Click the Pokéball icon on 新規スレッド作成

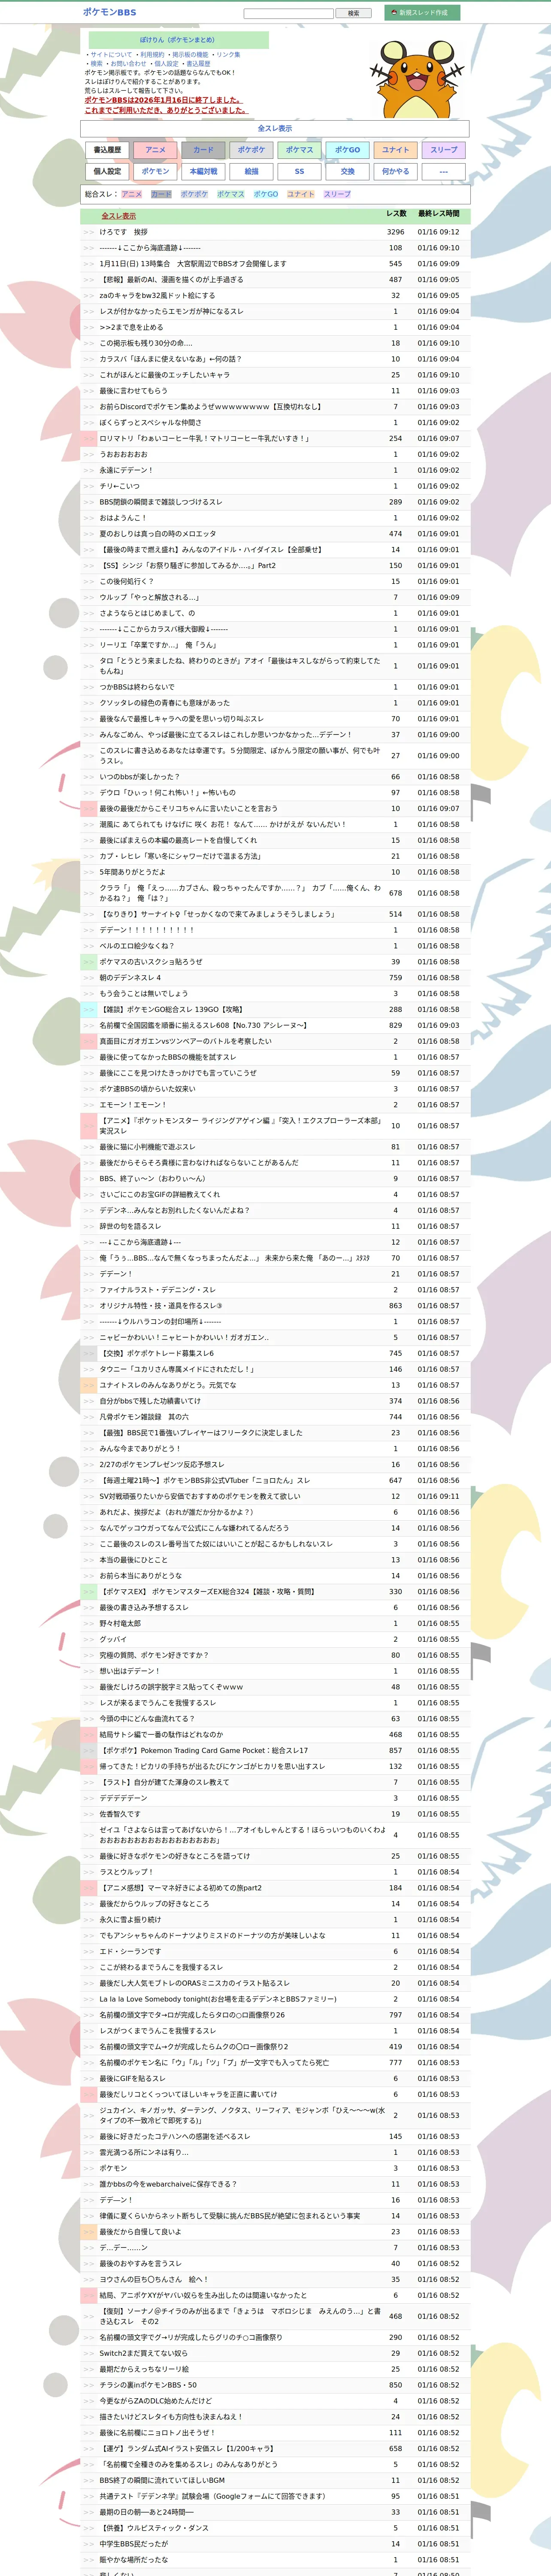[394, 13]
